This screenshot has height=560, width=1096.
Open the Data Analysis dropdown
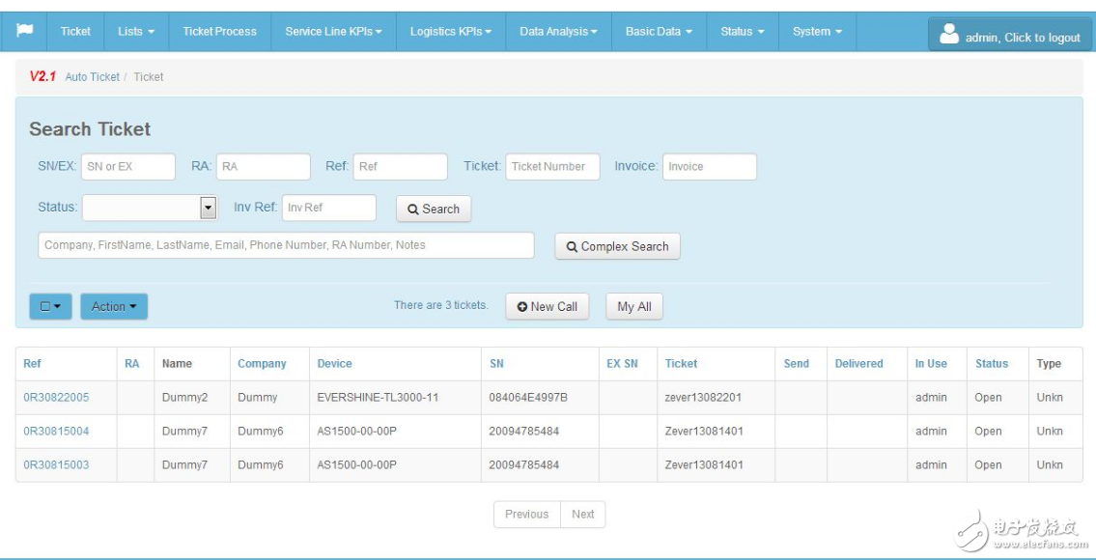click(x=557, y=30)
